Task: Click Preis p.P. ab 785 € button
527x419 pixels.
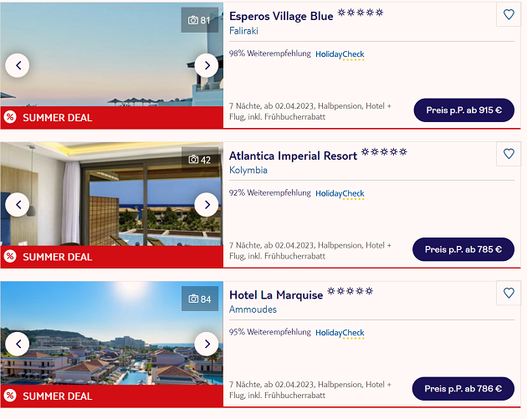Action: (x=463, y=249)
